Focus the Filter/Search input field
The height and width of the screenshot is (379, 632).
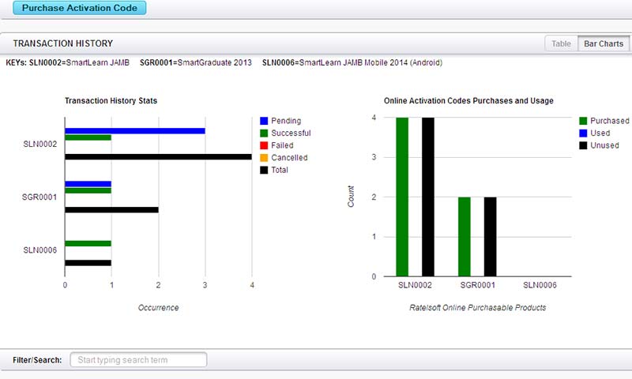point(138,360)
